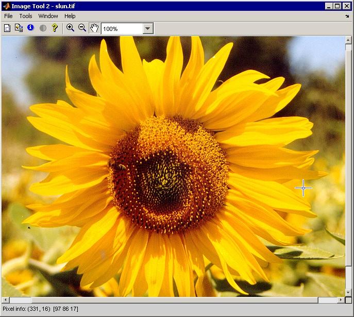354x317 pixels.
Task: Click the vertical scrollbar down arrow
Action: [x=348, y=292]
